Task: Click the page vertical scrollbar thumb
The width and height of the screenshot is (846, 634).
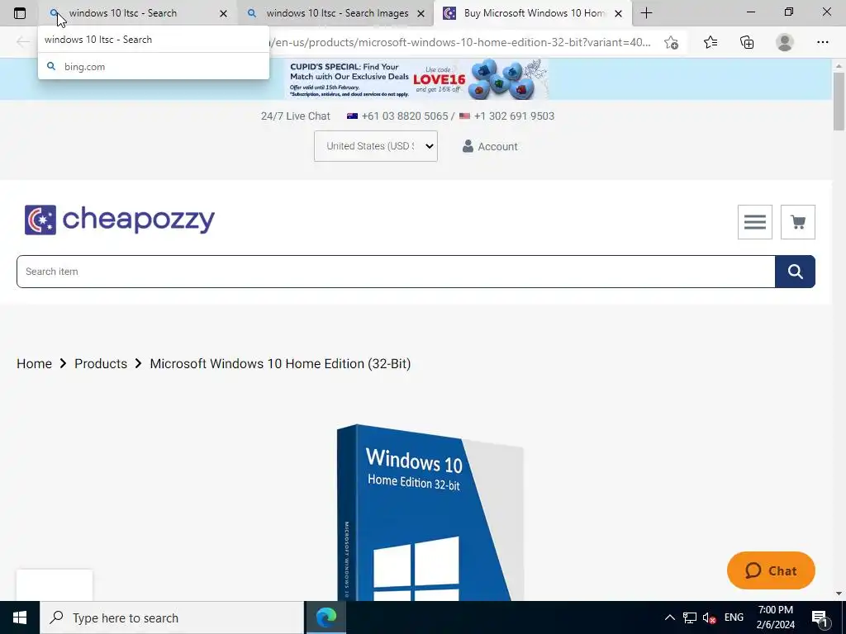Action: tap(839, 102)
